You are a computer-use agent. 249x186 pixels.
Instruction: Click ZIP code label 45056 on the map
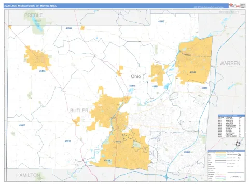coord(43,71)
